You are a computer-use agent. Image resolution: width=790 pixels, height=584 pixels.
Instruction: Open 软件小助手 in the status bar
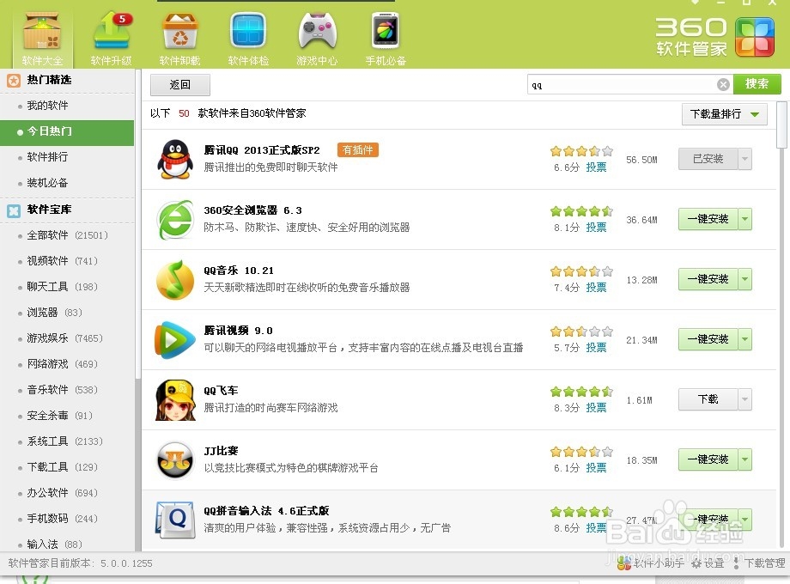pos(650,563)
